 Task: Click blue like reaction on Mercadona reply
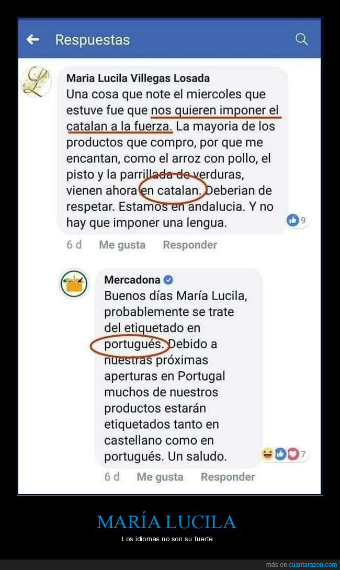(x=280, y=454)
